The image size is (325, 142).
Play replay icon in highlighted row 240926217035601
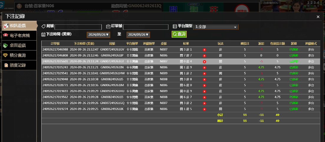coord(204,61)
